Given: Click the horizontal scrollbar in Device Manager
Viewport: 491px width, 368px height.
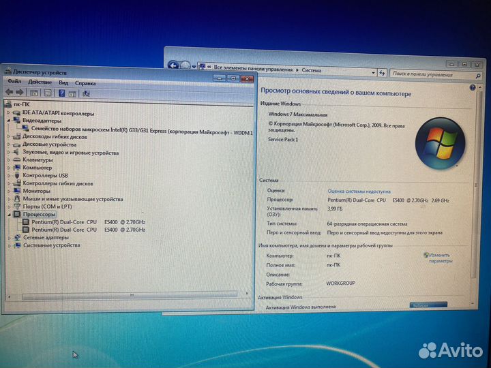Looking at the screenshot, I should tap(130, 295).
